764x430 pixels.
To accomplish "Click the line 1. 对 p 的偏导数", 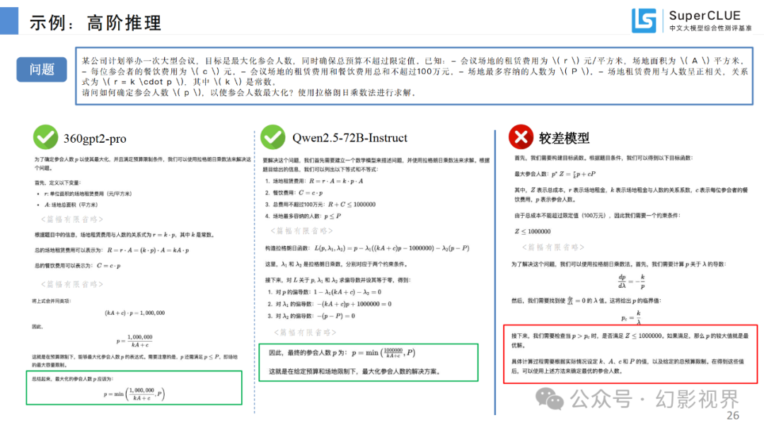I will [325, 292].
